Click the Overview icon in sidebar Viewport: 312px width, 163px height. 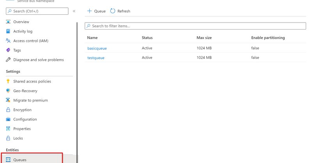click(8, 22)
